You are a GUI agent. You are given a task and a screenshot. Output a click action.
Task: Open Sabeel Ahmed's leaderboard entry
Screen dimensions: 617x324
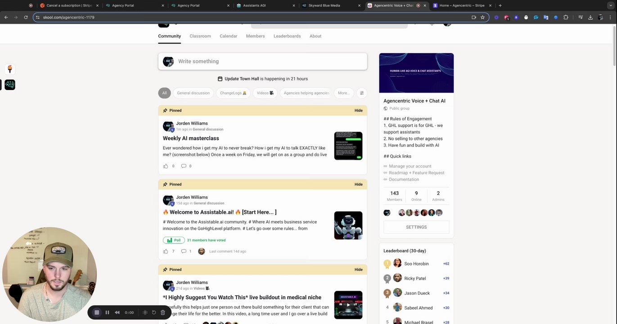pyautogui.click(x=419, y=308)
